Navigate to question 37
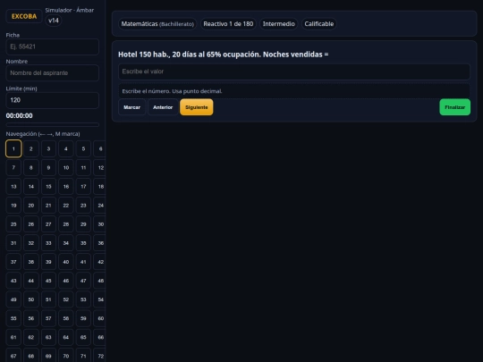Viewport: 483px width, 362px height. pyautogui.click(x=13, y=262)
